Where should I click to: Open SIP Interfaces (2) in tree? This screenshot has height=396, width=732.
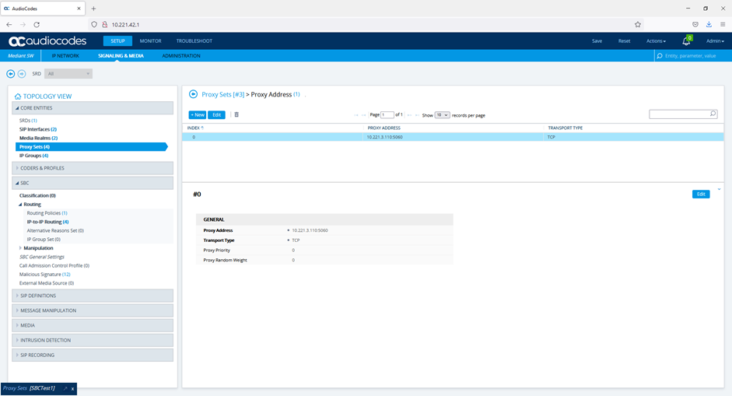coord(38,129)
